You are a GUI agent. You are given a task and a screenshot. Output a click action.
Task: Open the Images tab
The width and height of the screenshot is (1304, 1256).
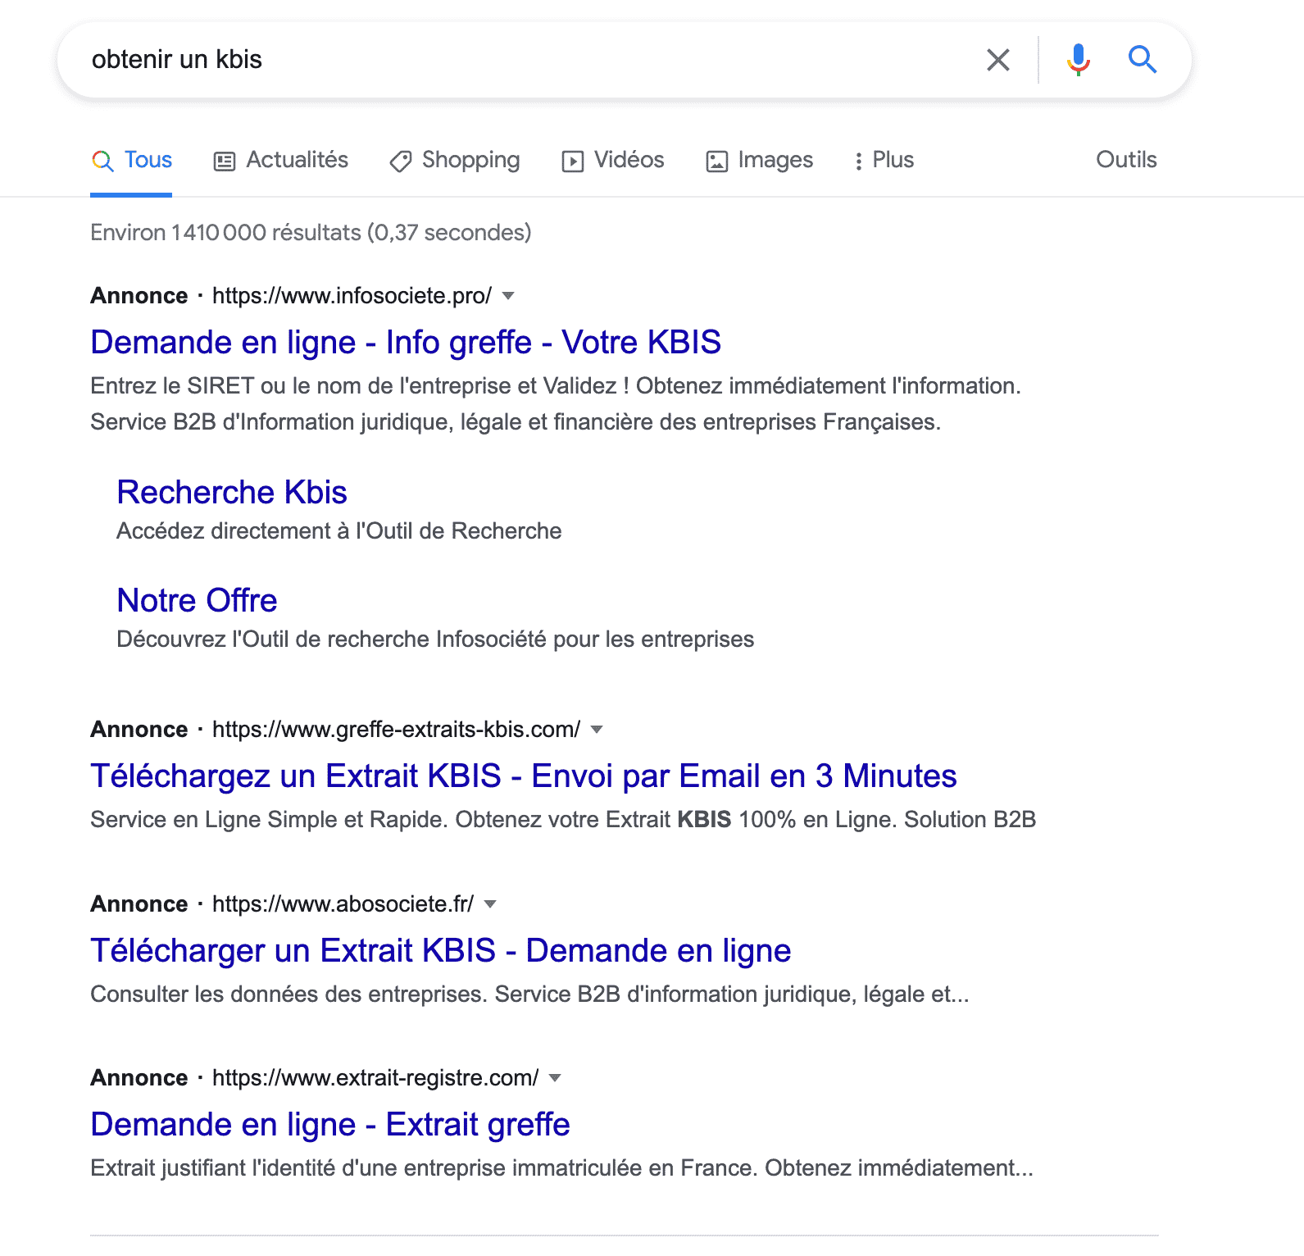click(x=760, y=160)
